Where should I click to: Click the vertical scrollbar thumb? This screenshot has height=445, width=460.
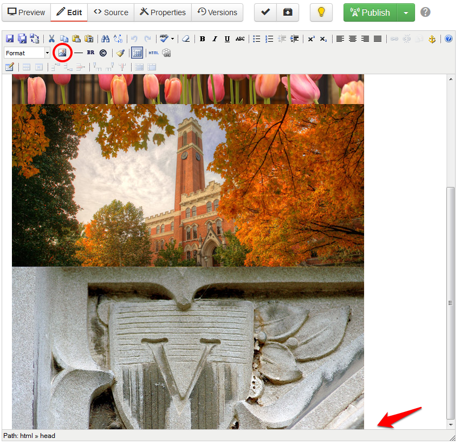coord(451,304)
